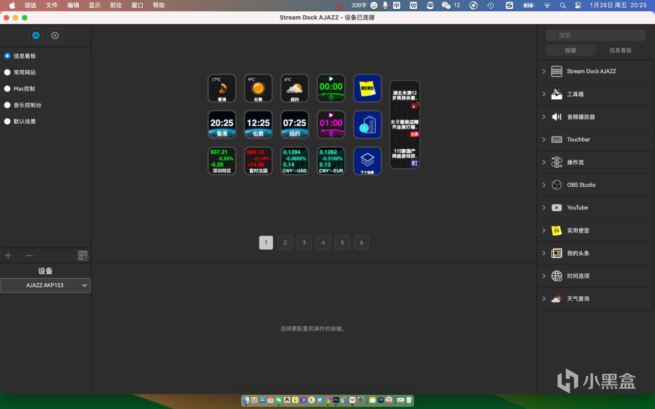Click the 纽约 6°C weather key
Screen dimensions: 655x409
tap(295, 88)
